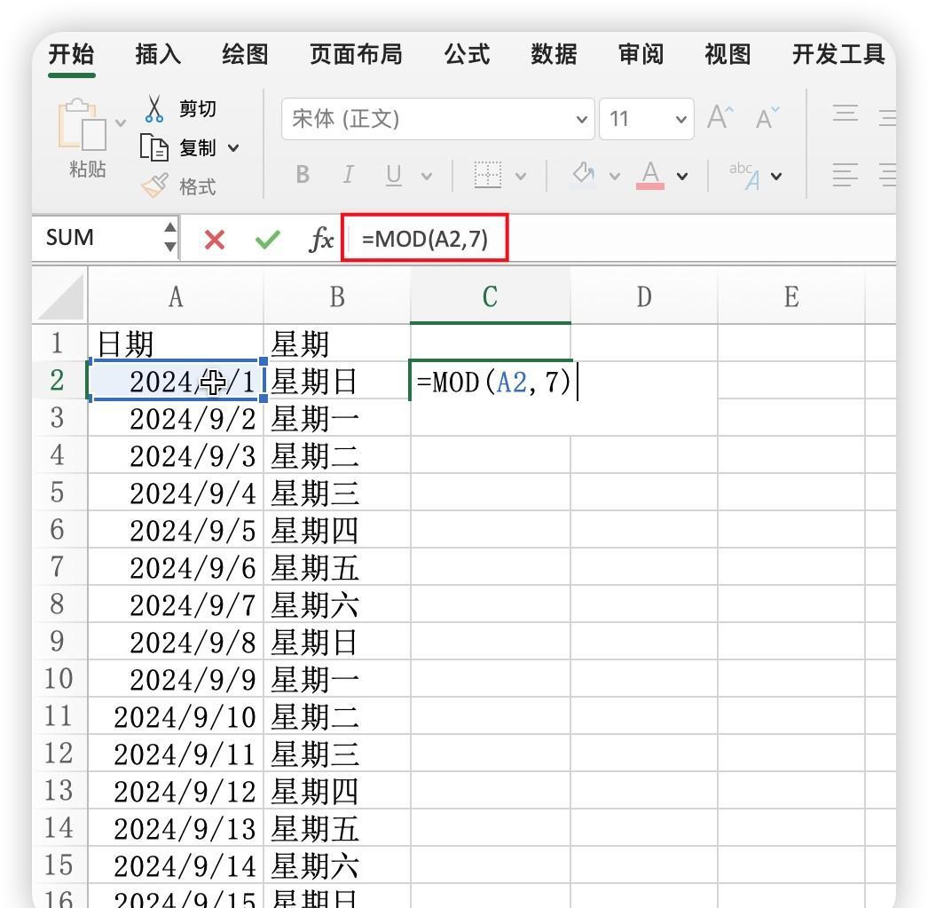The width and height of the screenshot is (928, 908).
Task: Expand the Fill color dropdown arrow
Action: [x=614, y=177]
